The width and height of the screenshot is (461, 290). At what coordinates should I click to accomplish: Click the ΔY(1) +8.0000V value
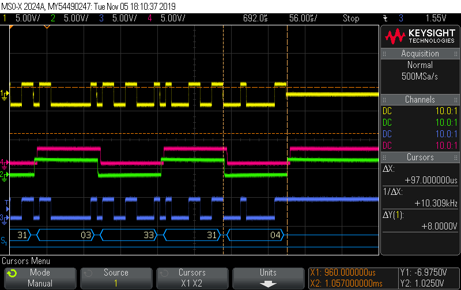[439, 226]
